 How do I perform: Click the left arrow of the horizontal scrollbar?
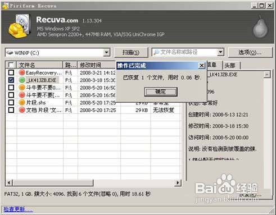click(9, 182)
